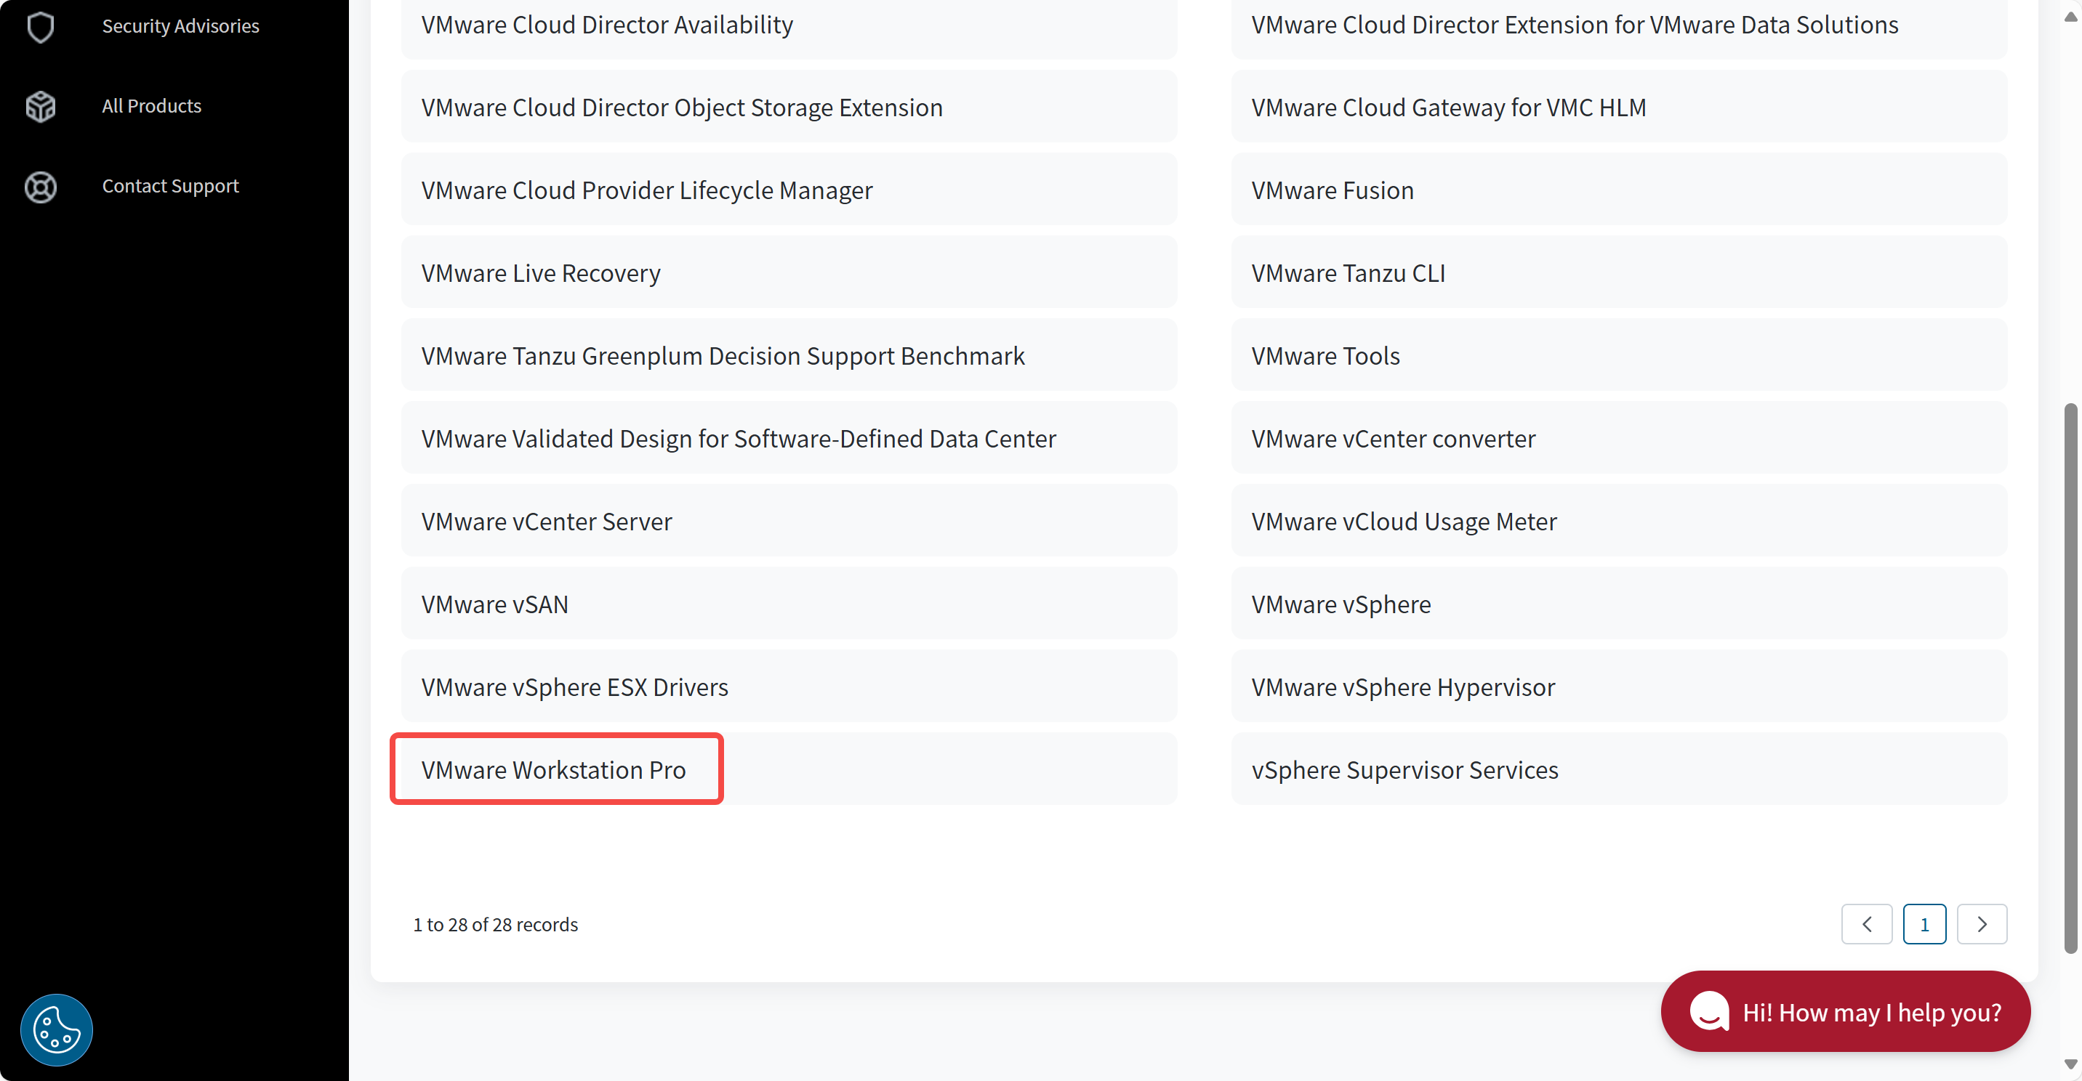Go to the next page arrow

(x=1982, y=923)
